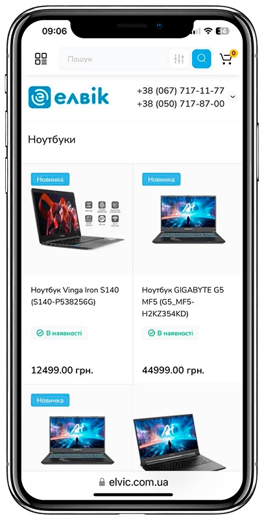Click the Vinga Iron S140 laptop image
264x520 pixels.
77,219
